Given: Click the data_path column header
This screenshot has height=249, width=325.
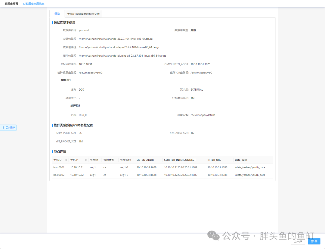Looking at the screenshot, I should (241, 160).
